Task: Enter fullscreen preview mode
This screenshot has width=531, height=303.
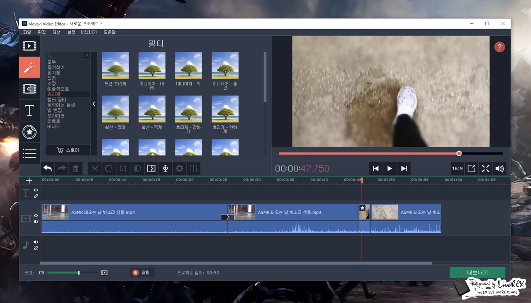Action: tap(485, 169)
